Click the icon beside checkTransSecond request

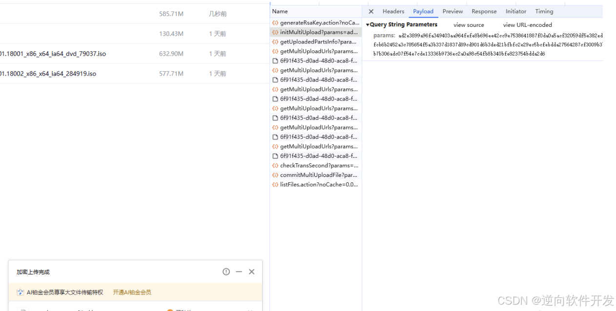click(x=275, y=166)
